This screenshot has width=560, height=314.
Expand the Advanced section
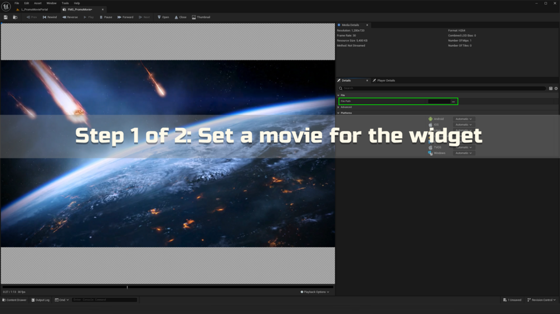pos(338,107)
